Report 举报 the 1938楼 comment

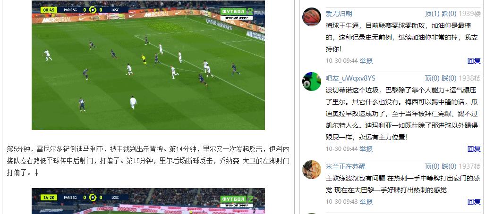point(366,149)
